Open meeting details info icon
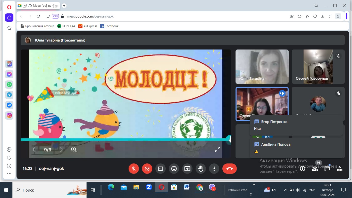 (303, 169)
